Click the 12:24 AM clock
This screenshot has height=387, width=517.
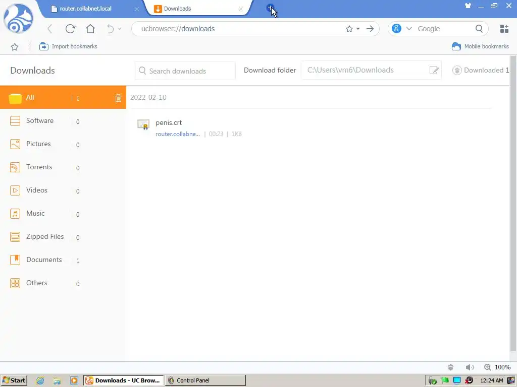492,380
